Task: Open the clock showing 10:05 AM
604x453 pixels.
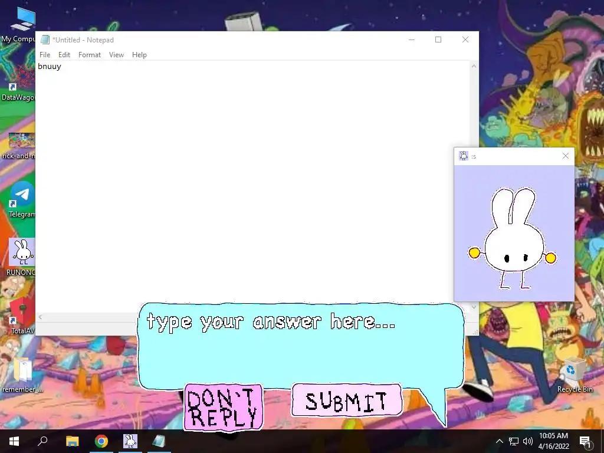Action: coord(553,441)
